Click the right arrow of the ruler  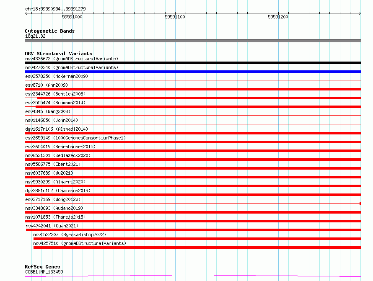coord(360,13)
